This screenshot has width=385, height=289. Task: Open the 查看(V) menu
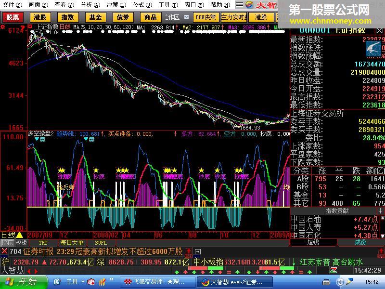coord(64,5)
